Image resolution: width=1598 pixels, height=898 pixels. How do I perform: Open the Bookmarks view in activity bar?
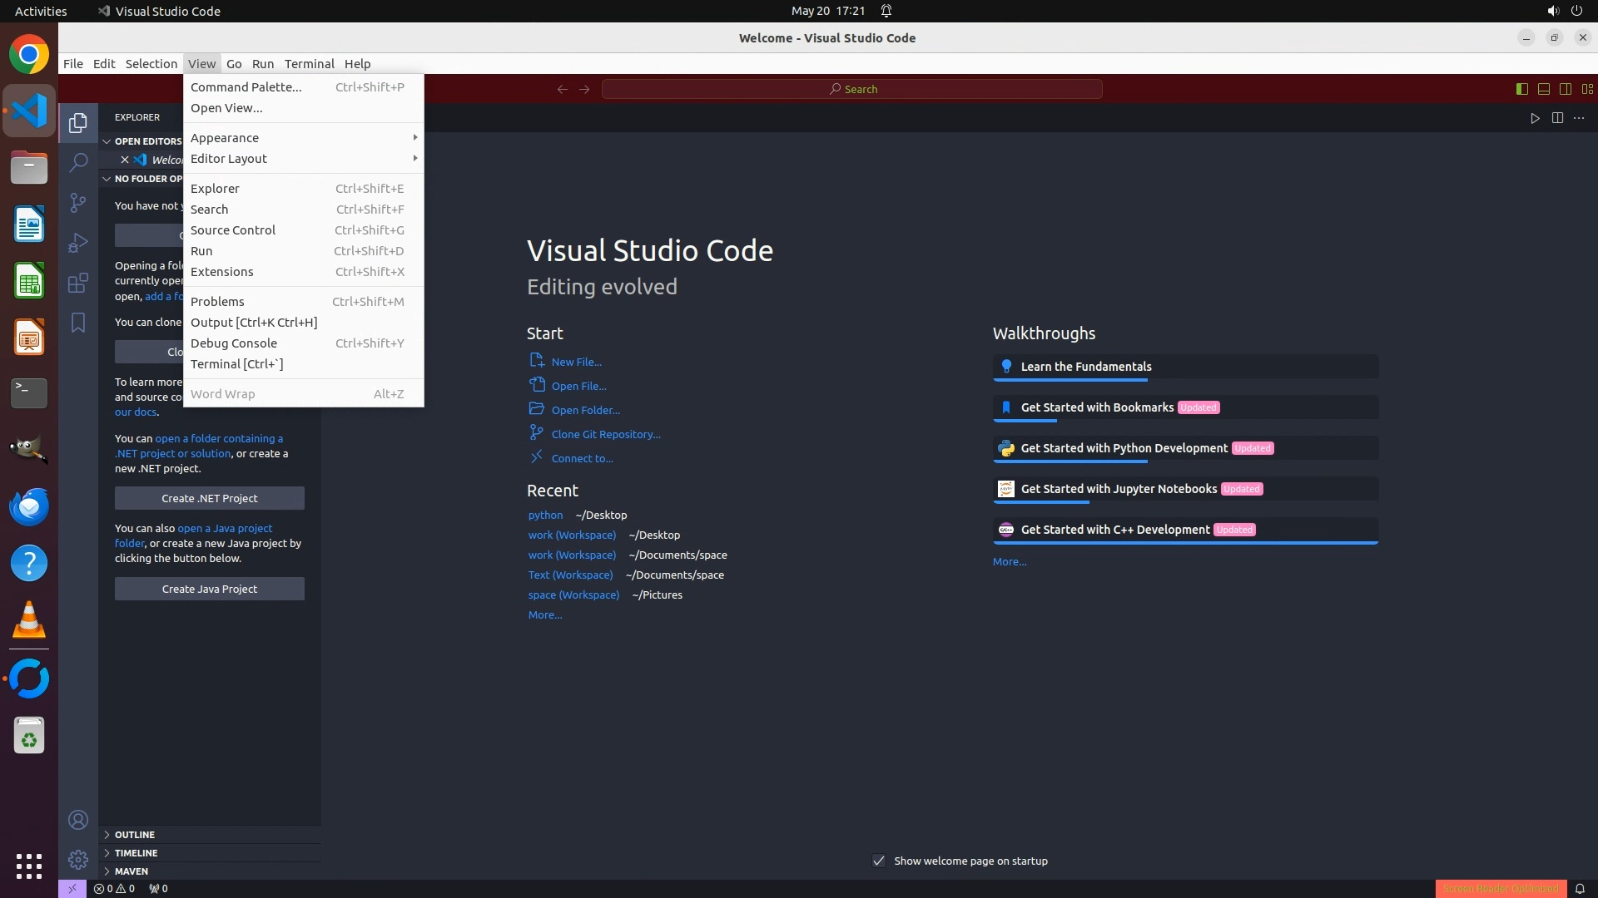(x=77, y=323)
